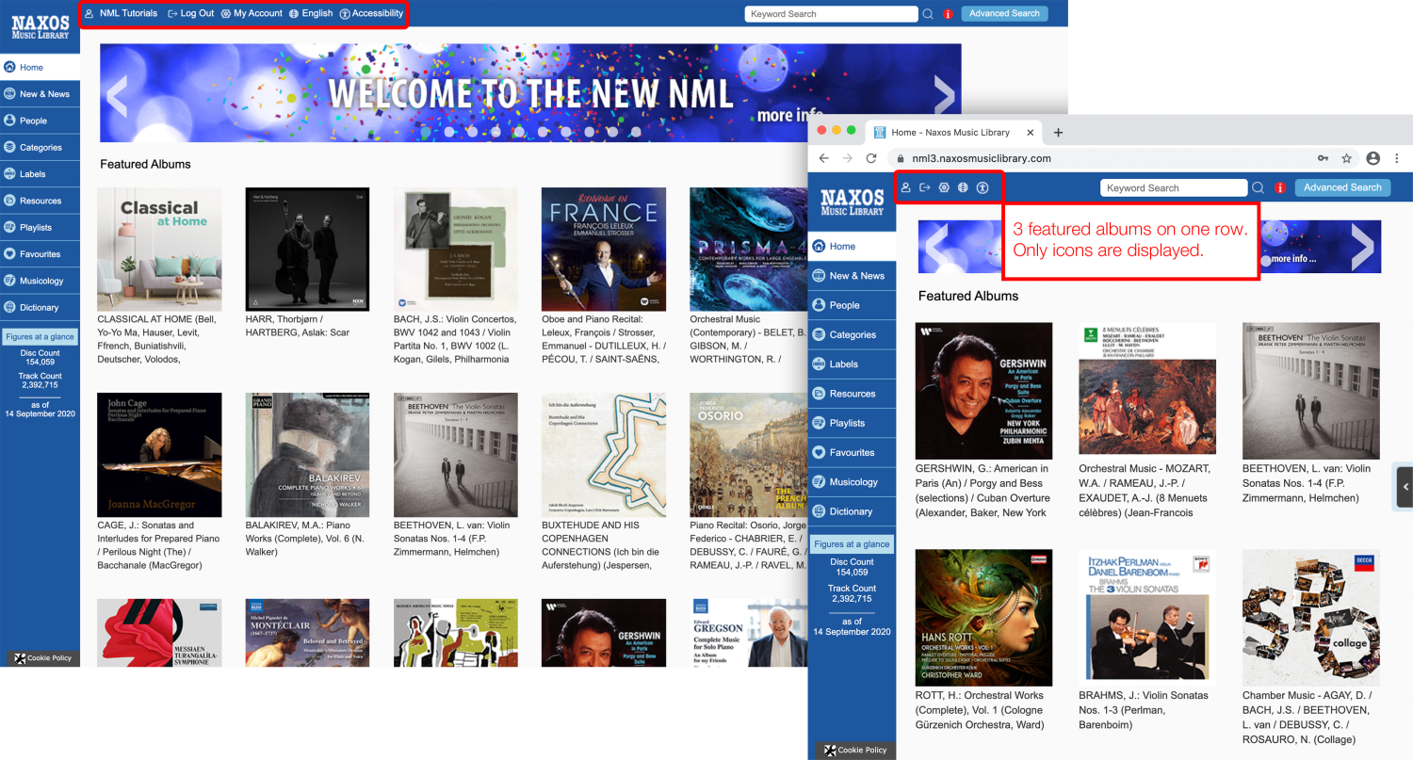Change the English language setting in the left window
The height and width of the screenshot is (760, 1413).
point(311,14)
